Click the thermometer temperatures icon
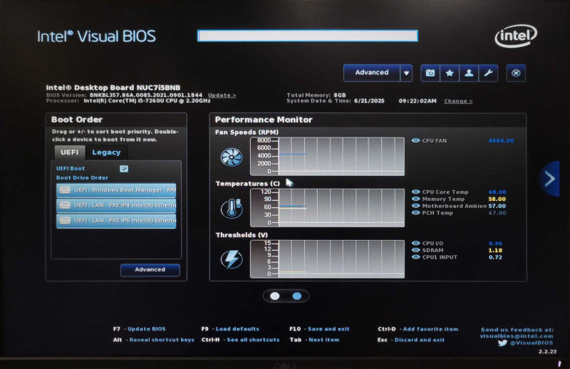Image resolution: width=570 pixels, height=369 pixels. (x=232, y=208)
